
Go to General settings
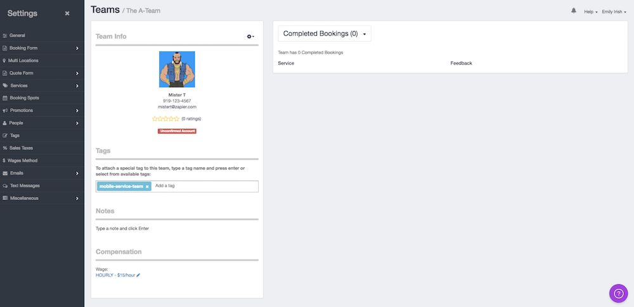coord(17,35)
